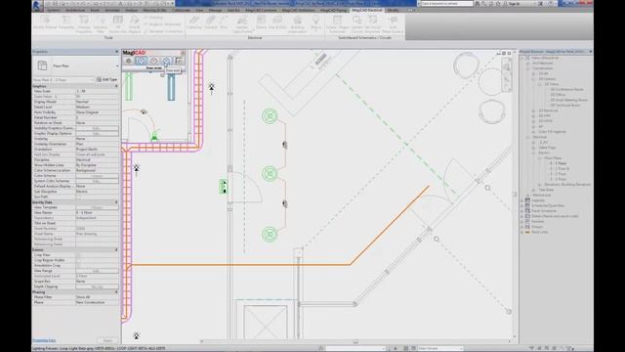Viewport: 625px width, 352px height.
Task: Click the View Scale value field
Action: click(x=97, y=91)
